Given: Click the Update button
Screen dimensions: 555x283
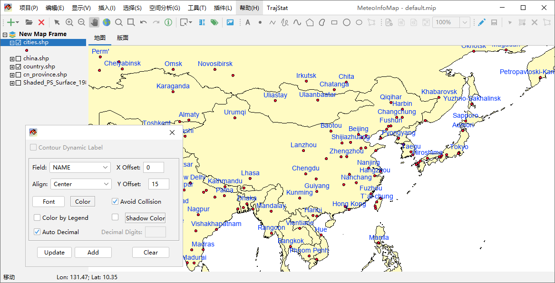Looking at the screenshot, I should pyautogui.click(x=55, y=252).
